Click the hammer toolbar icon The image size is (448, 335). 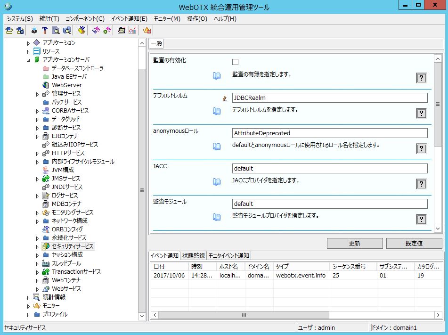point(45,31)
